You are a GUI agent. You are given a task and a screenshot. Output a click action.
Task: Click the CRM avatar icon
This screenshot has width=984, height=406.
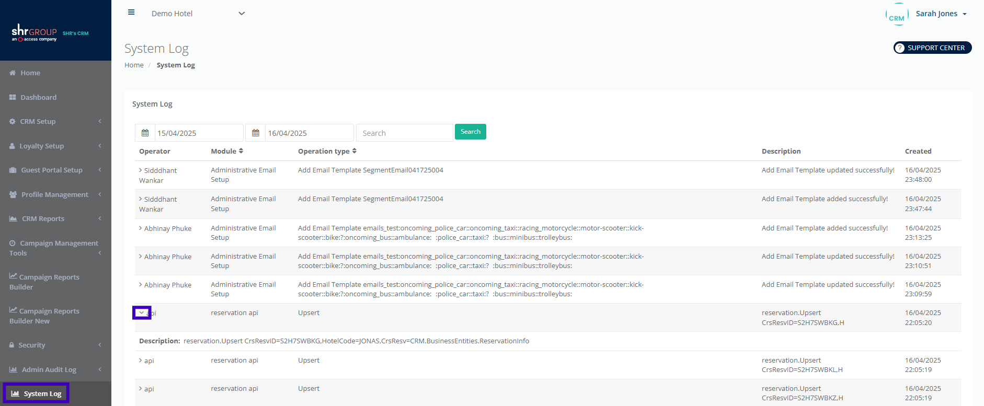pos(897,14)
